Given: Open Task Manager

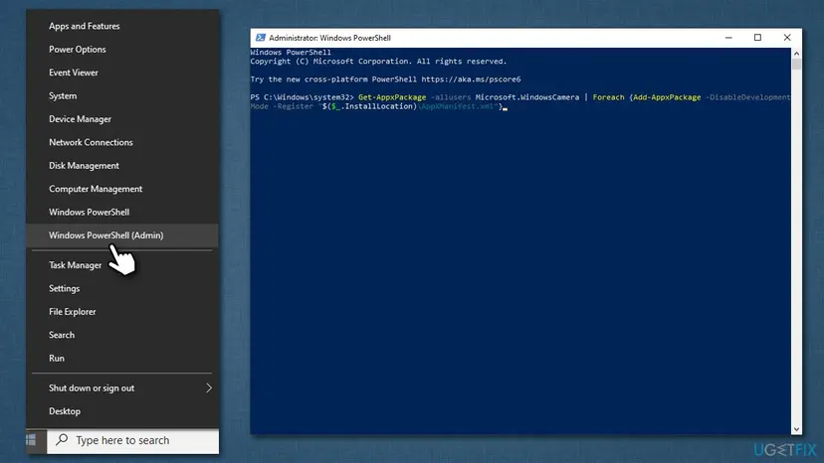Looking at the screenshot, I should [76, 265].
